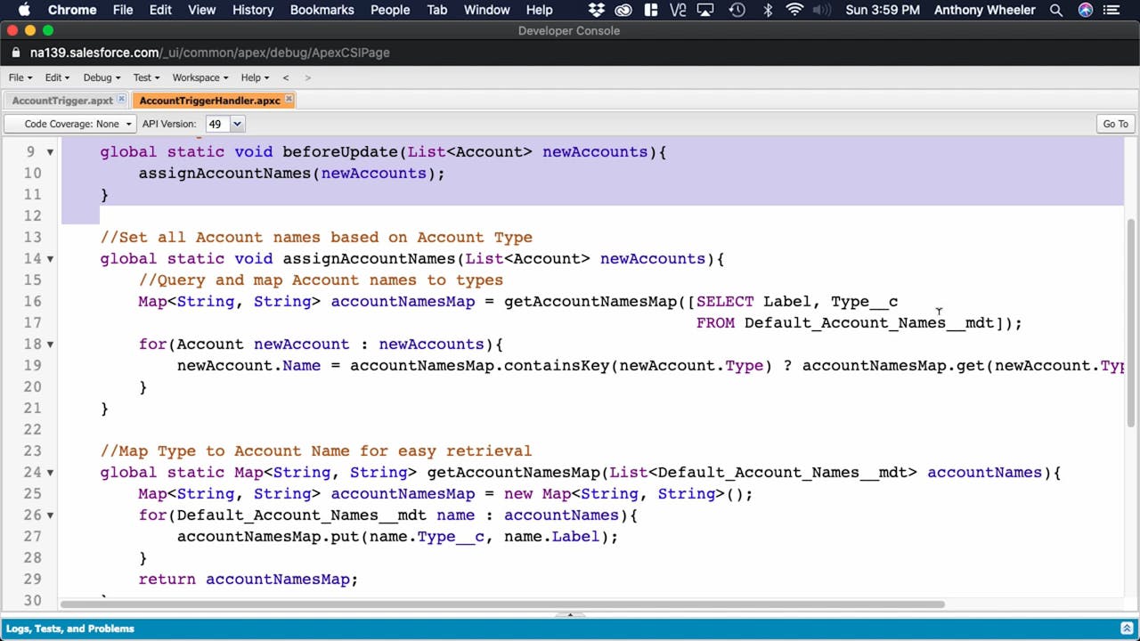The height and width of the screenshot is (641, 1140).
Task: Click the comment "//Query and map Account names to types"
Action: 321,280
